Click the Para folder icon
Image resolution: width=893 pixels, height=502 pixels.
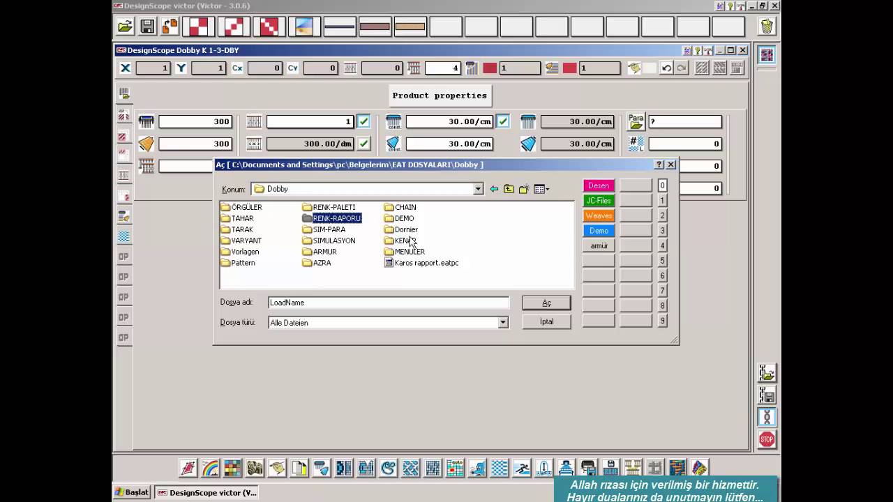pyautogui.click(x=636, y=121)
